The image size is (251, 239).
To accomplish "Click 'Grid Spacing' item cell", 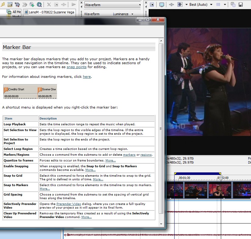I will (20, 196).
